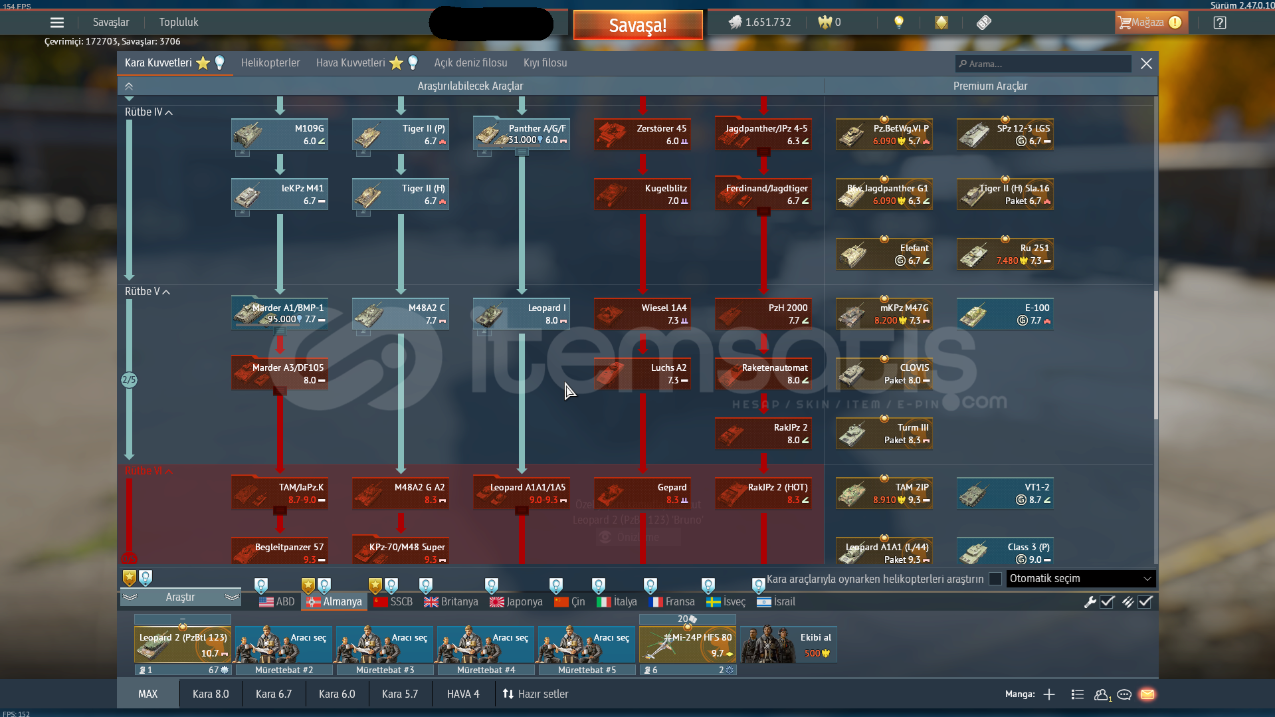Select premium E-100 vehicle
1275x717 pixels.
(1005, 314)
